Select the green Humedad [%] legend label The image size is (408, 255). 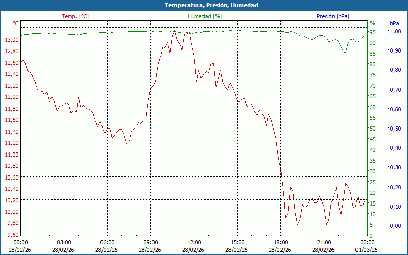[x=205, y=16]
